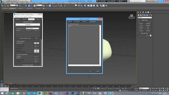The width and height of the screenshot is (169, 95).
Task: Activate the Select and Scale tool
Action: [35, 6]
